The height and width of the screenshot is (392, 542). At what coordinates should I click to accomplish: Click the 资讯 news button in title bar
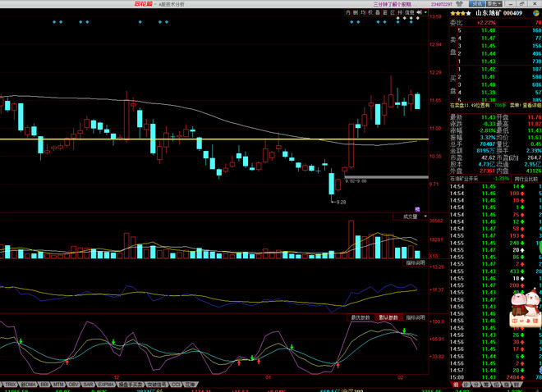point(477,4)
